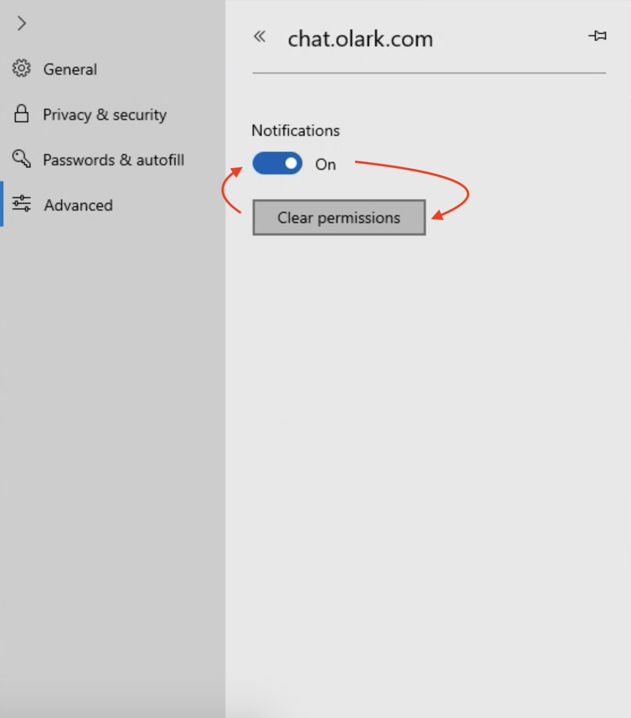
Task: Click the pin icon in the top-right corner
Action: click(x=598, y=36)
